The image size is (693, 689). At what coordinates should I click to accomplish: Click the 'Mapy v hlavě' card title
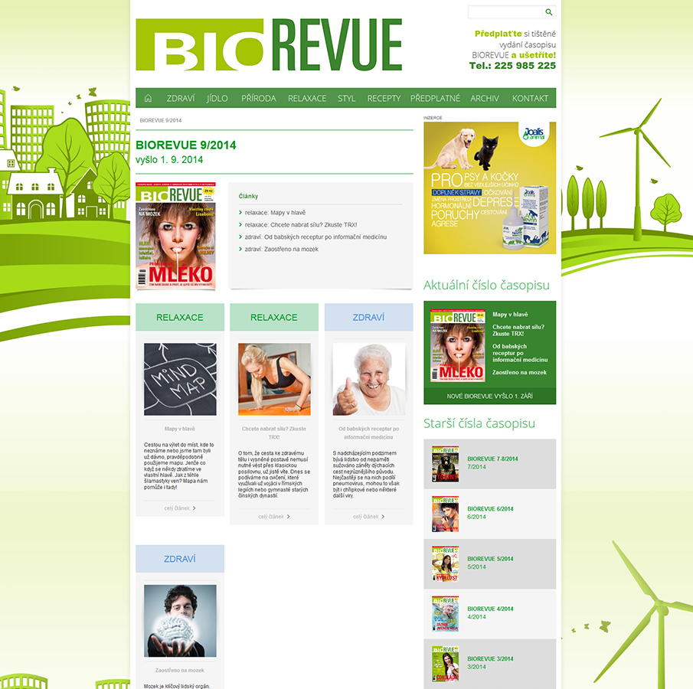[180, 429]
